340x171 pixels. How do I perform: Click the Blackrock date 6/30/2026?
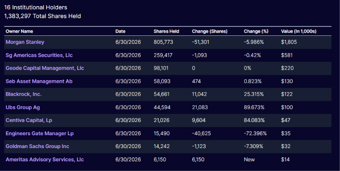coord(128,94)
